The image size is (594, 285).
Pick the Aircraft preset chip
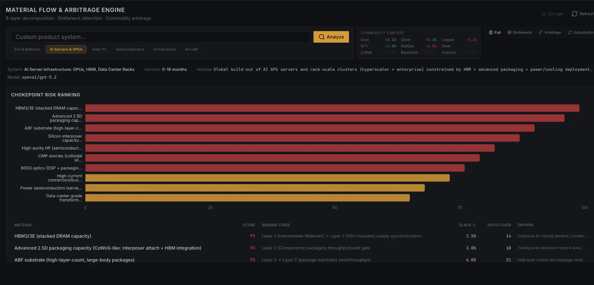192,49
